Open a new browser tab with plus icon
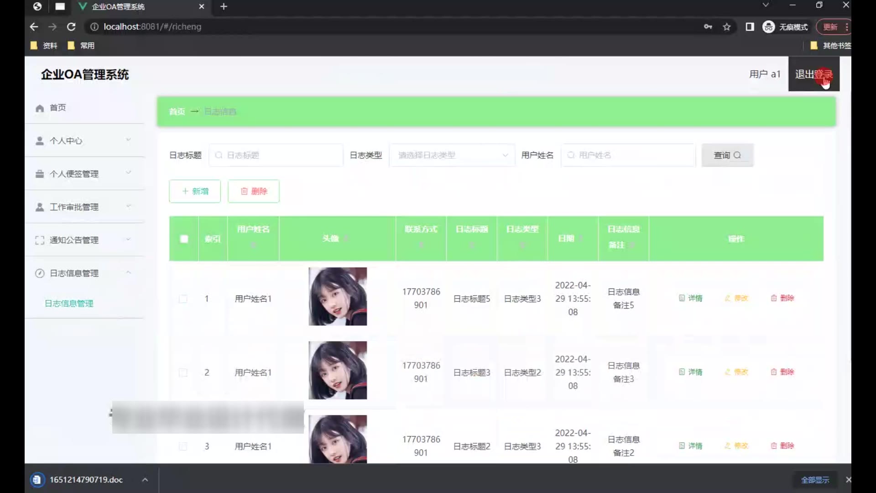This screenshot has height=493, width=876. click(x=224, y=6)
